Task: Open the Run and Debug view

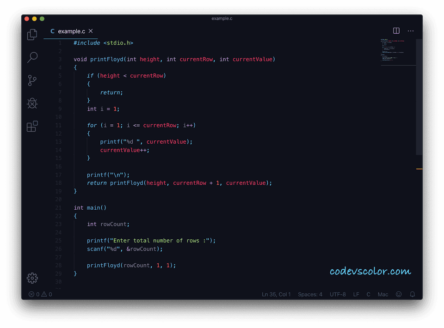Action: pos(32,103)
